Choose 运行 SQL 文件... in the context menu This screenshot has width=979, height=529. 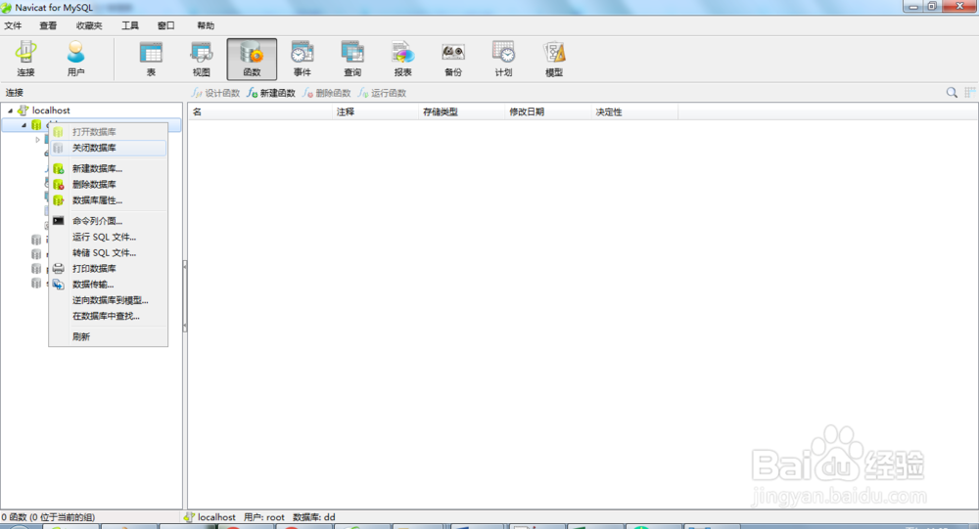[108, 237]
